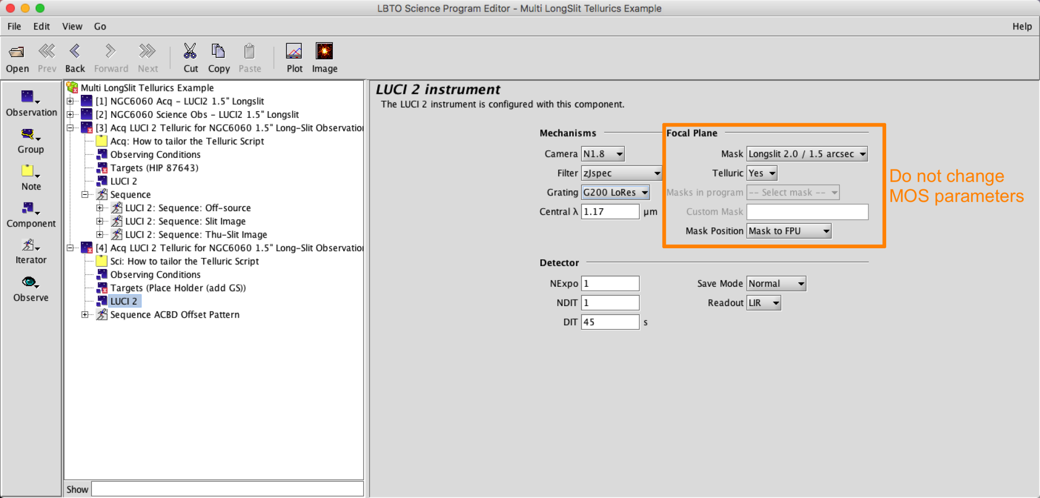Viewport: 1040px width, 498px height.
Task: Collapse observation [3] tree node
Action: point(70,127)
